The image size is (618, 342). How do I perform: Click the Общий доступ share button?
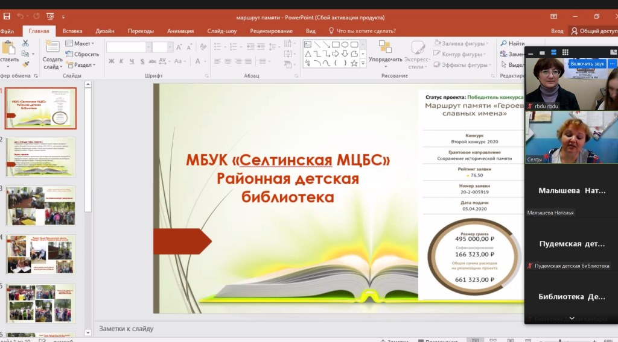click(x=594, y=31)
